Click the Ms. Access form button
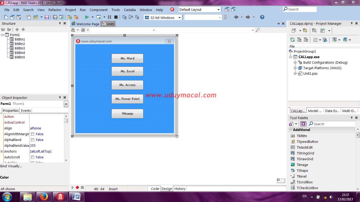 point(127,85)
